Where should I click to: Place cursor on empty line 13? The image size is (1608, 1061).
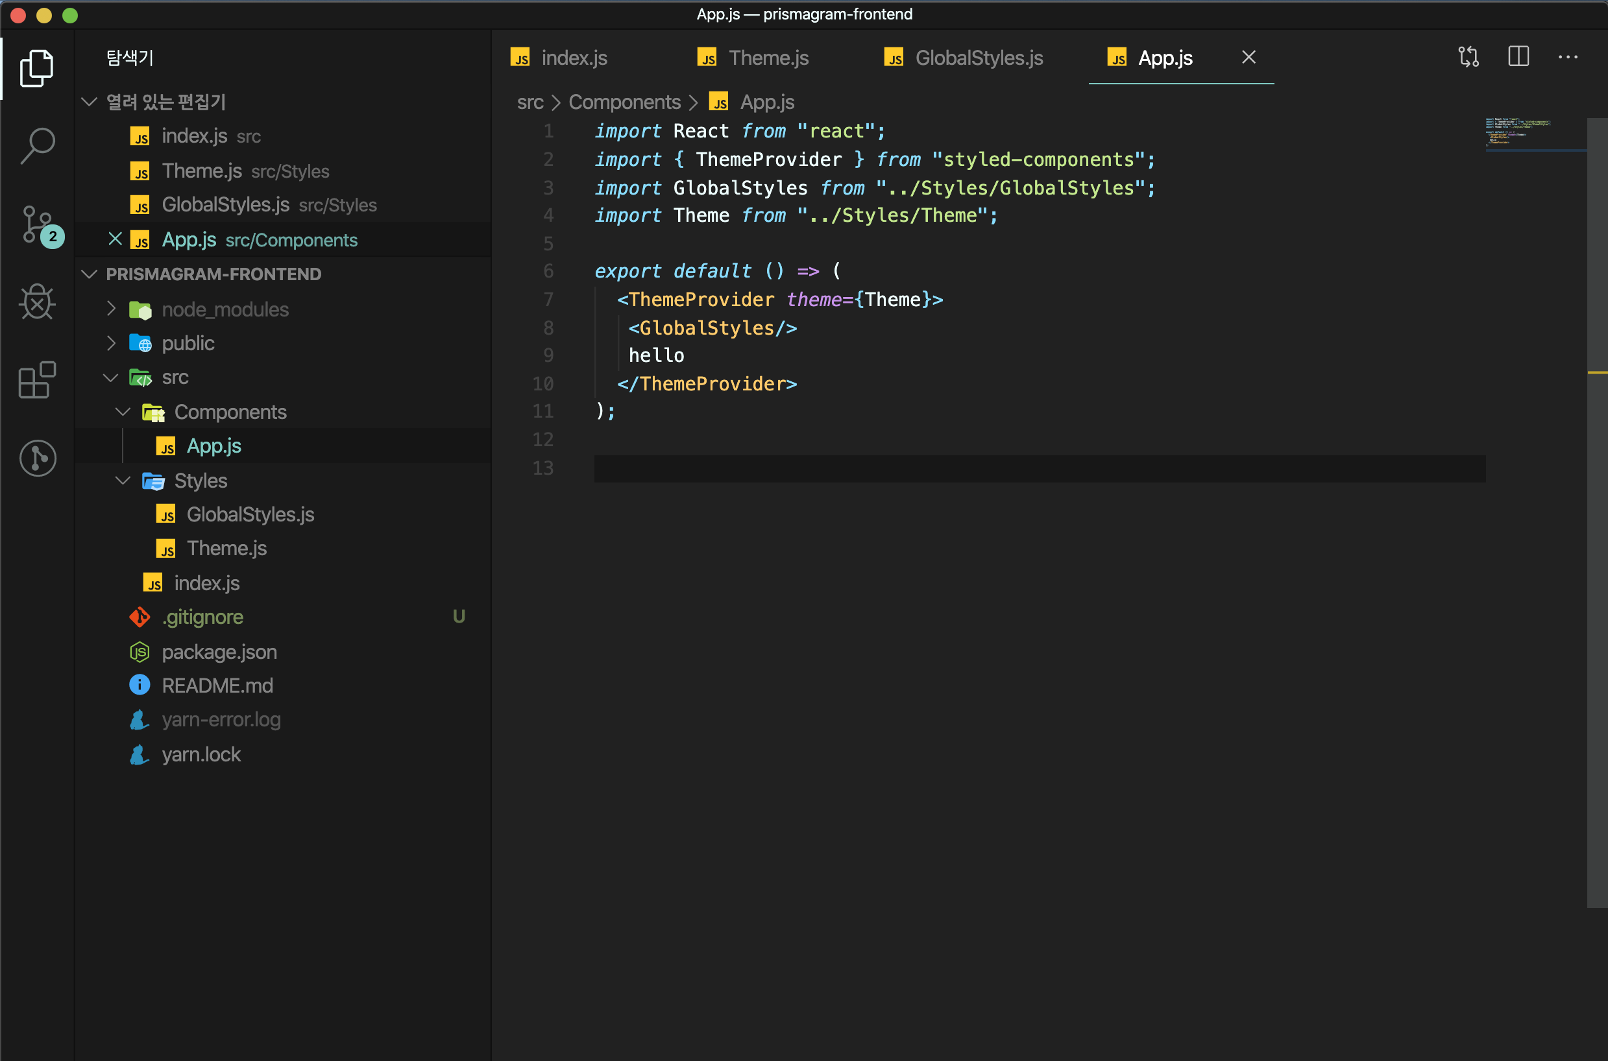coord(1040,468)
